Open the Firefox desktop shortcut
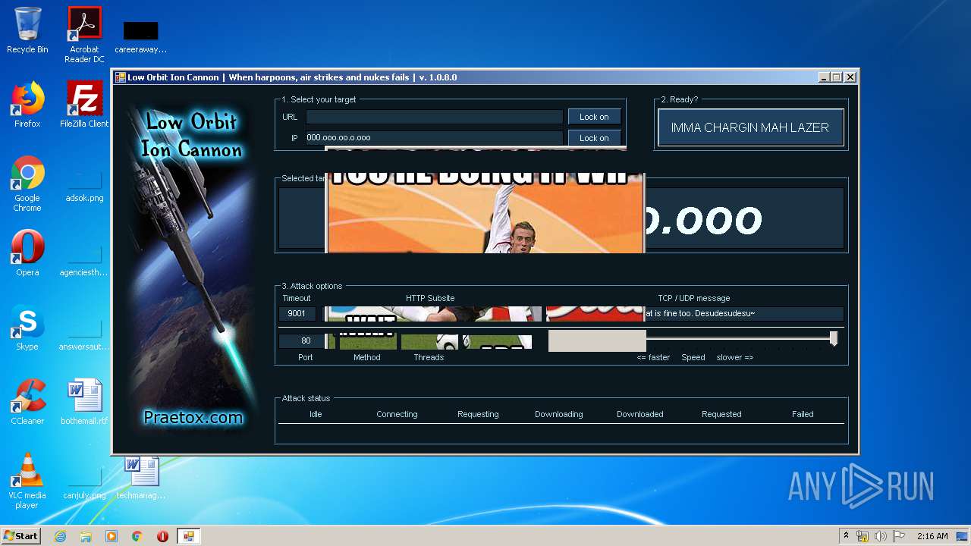 coord(27,105)
